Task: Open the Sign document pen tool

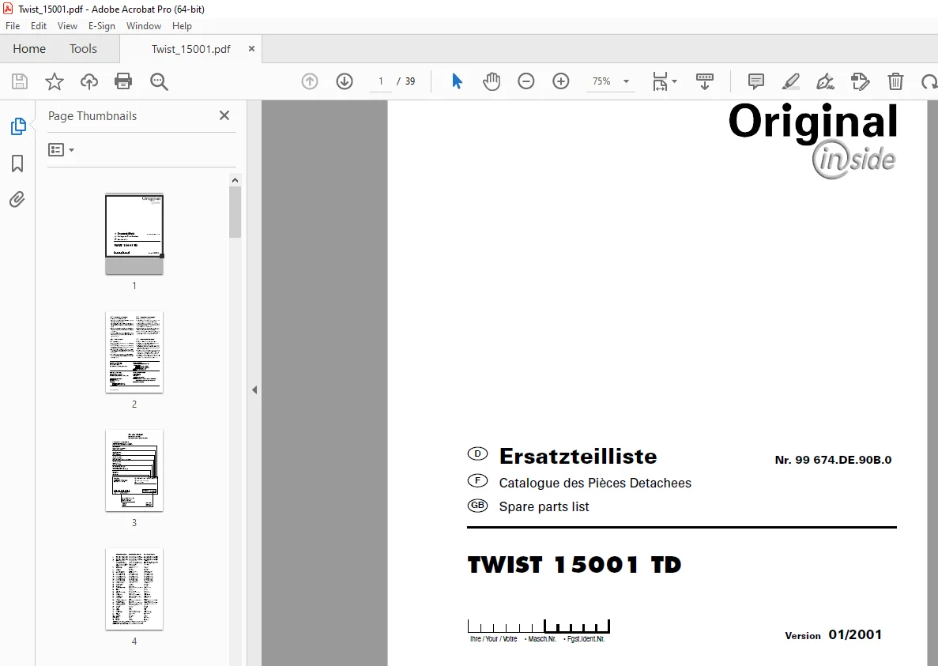Action: (826, 81)
